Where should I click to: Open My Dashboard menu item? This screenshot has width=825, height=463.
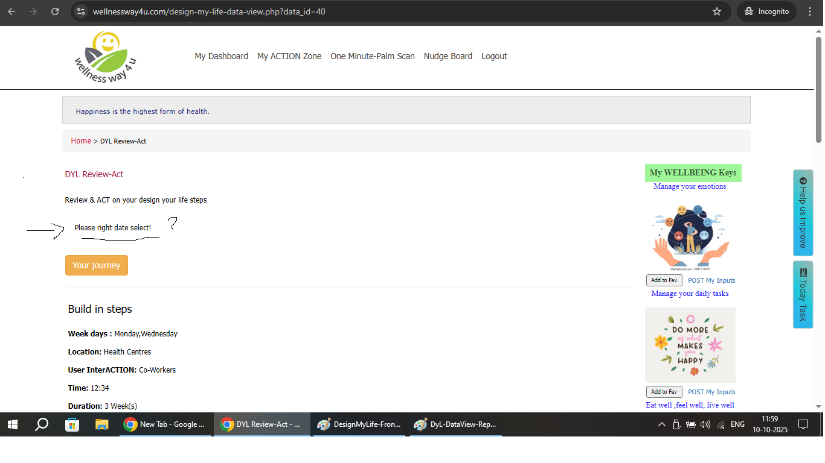click(x=221, y=56)
